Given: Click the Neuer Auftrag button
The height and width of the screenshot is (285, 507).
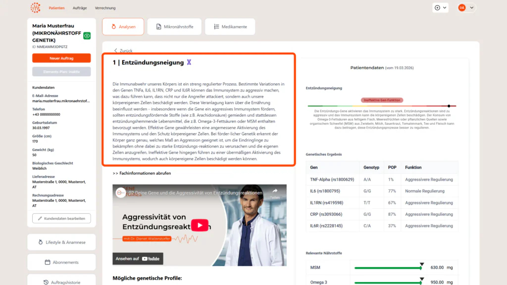Looking at the screenshot, I should click(61, 58).
